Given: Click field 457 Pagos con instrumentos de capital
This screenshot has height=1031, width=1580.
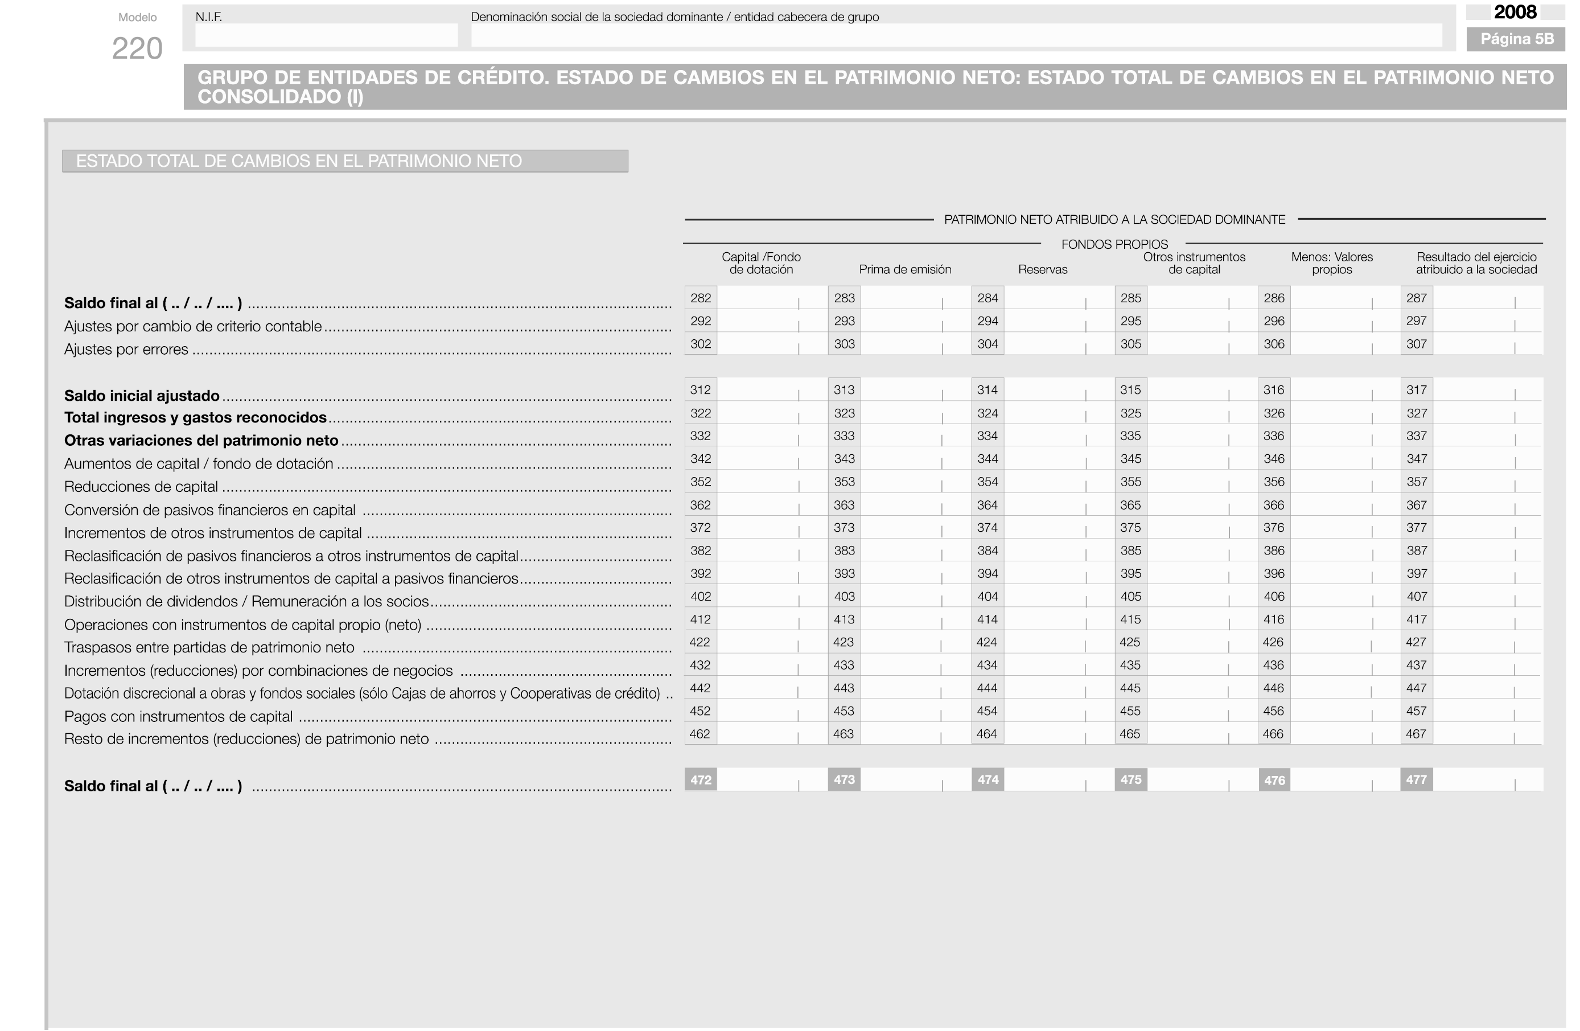Looking at the screenshot, I should (1487, 710).
